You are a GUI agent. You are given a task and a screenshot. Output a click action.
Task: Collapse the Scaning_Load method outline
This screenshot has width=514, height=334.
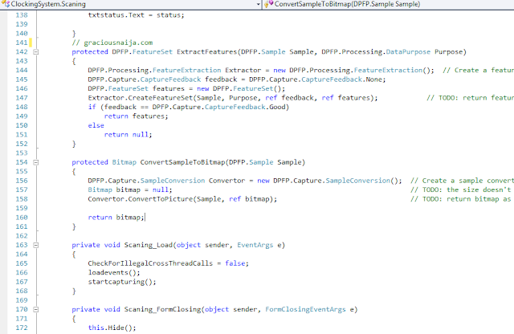[x=36, y=245]
